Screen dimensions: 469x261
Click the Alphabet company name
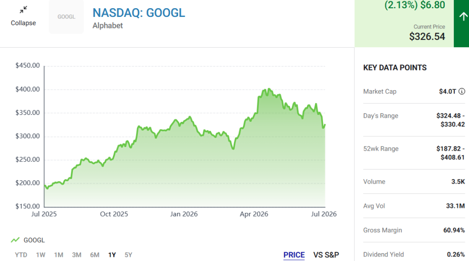click(108, 26)
